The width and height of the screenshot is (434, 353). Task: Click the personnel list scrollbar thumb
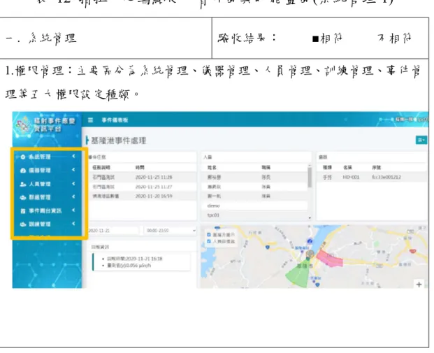point(310,178)
